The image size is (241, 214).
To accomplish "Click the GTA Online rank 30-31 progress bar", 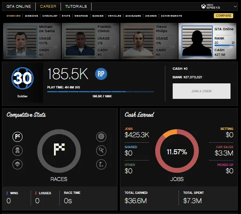I will 224,45.
